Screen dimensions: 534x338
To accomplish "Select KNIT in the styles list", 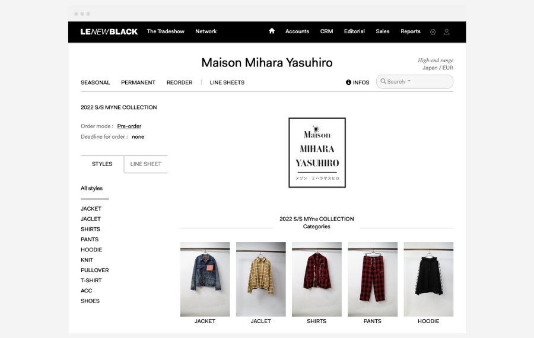I will click(x=87, y=260).
